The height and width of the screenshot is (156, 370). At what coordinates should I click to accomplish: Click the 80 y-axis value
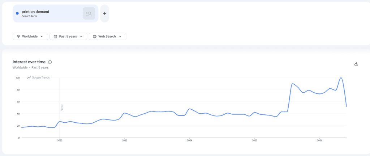18,90
